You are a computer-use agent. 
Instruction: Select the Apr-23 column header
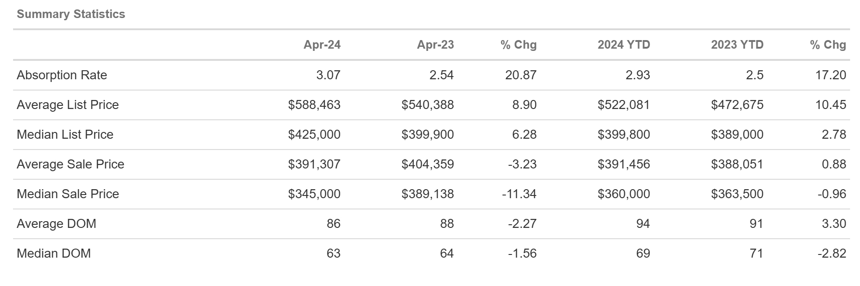tap(435, 45)
